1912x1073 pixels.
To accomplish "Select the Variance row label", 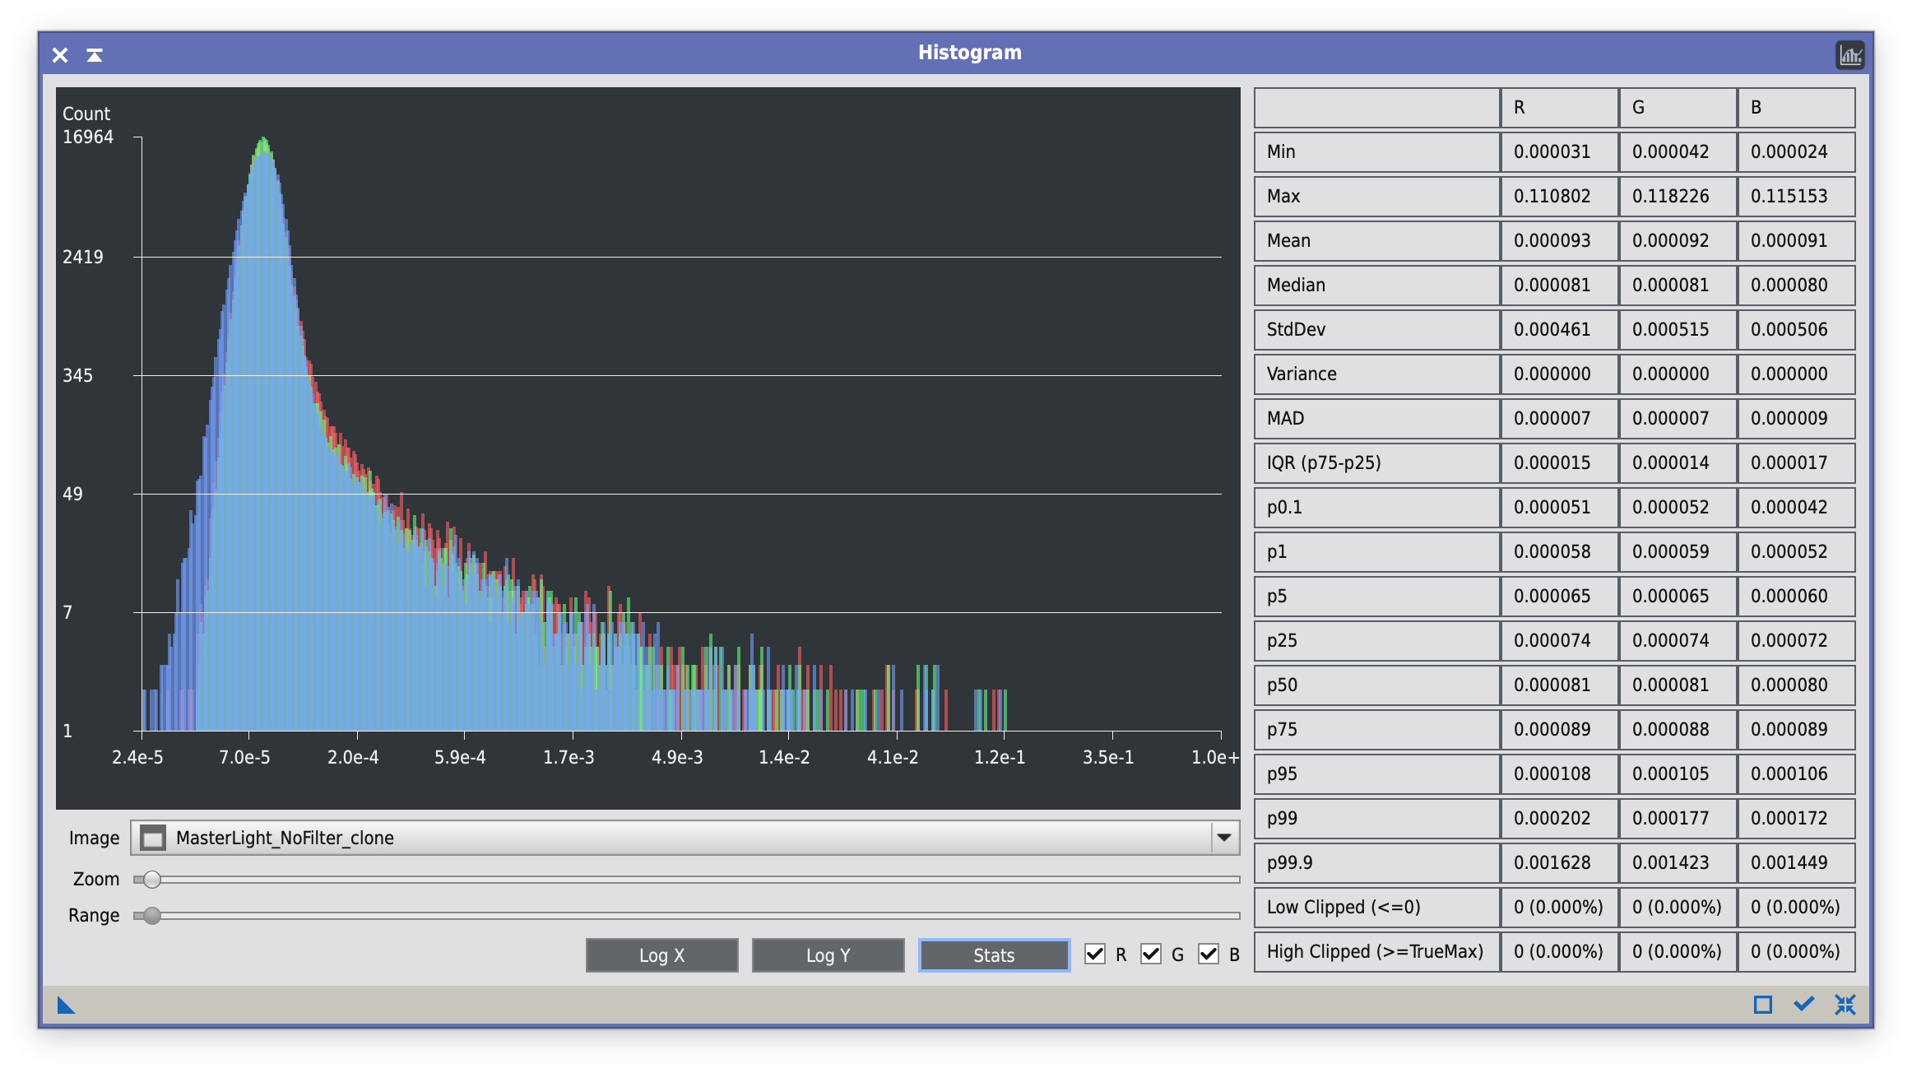I will (1376, 374).
